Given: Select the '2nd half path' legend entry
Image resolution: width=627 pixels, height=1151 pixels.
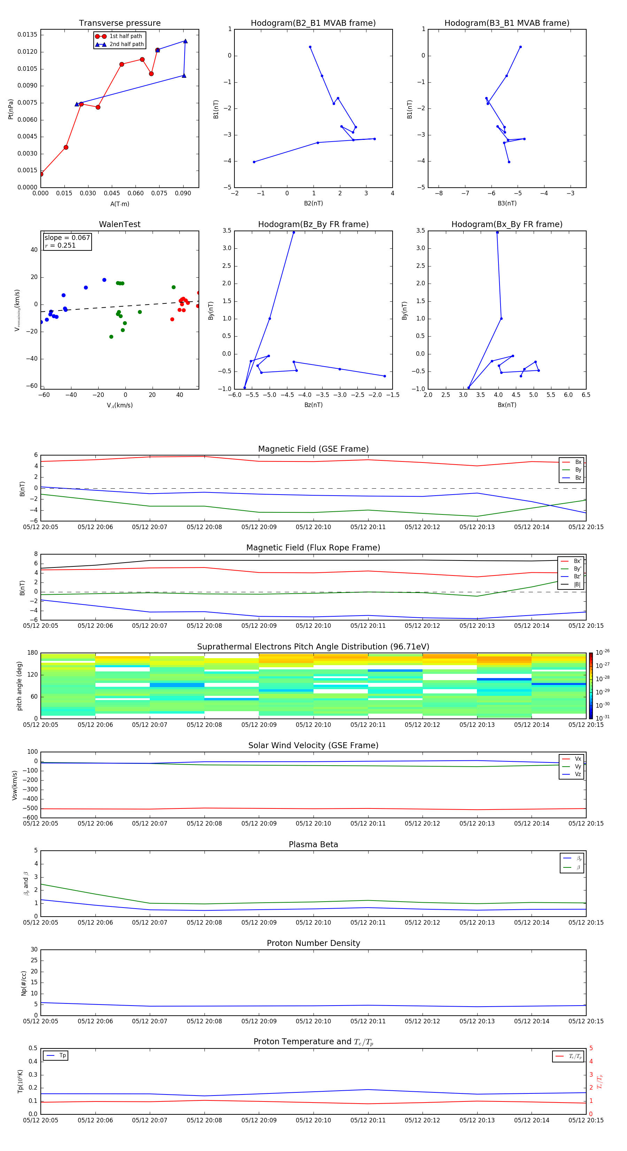Looking at the screenshot, I should click(x=119, y=44).
